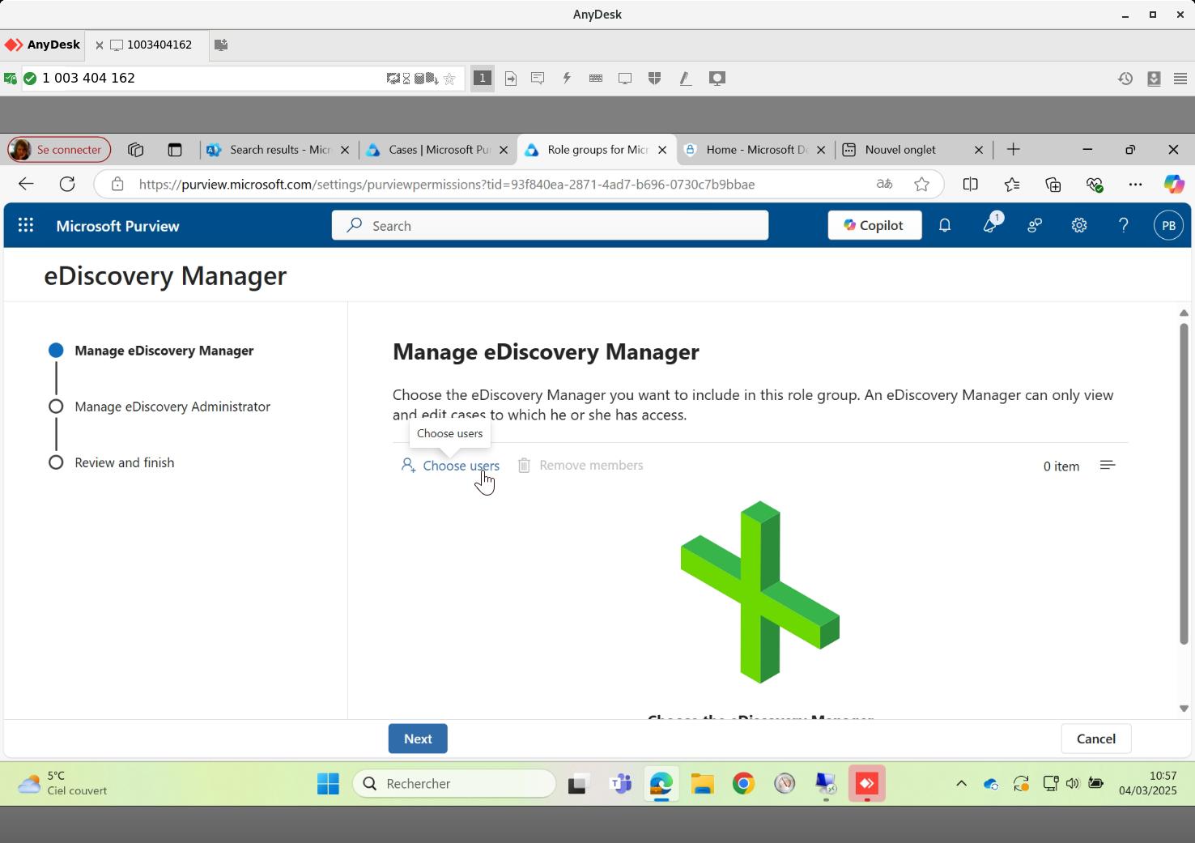Activate AnyDesk whiteboard pen icon
Image resolution: width=1195 pixels, height=843 pixels.
[x=685, y=79]
